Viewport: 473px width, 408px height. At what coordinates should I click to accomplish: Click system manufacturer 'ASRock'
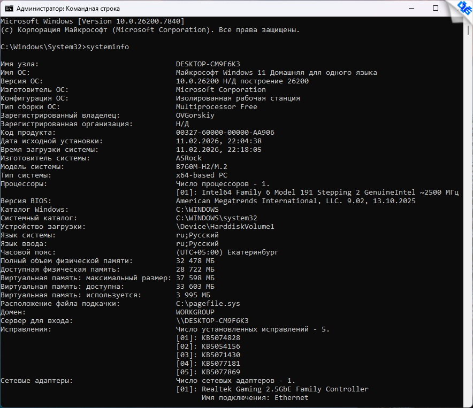[188, 158]
